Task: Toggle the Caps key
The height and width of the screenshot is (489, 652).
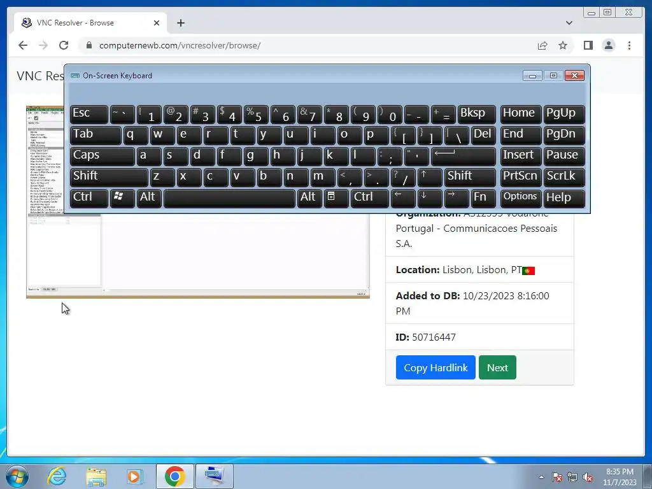Action: 103,156
